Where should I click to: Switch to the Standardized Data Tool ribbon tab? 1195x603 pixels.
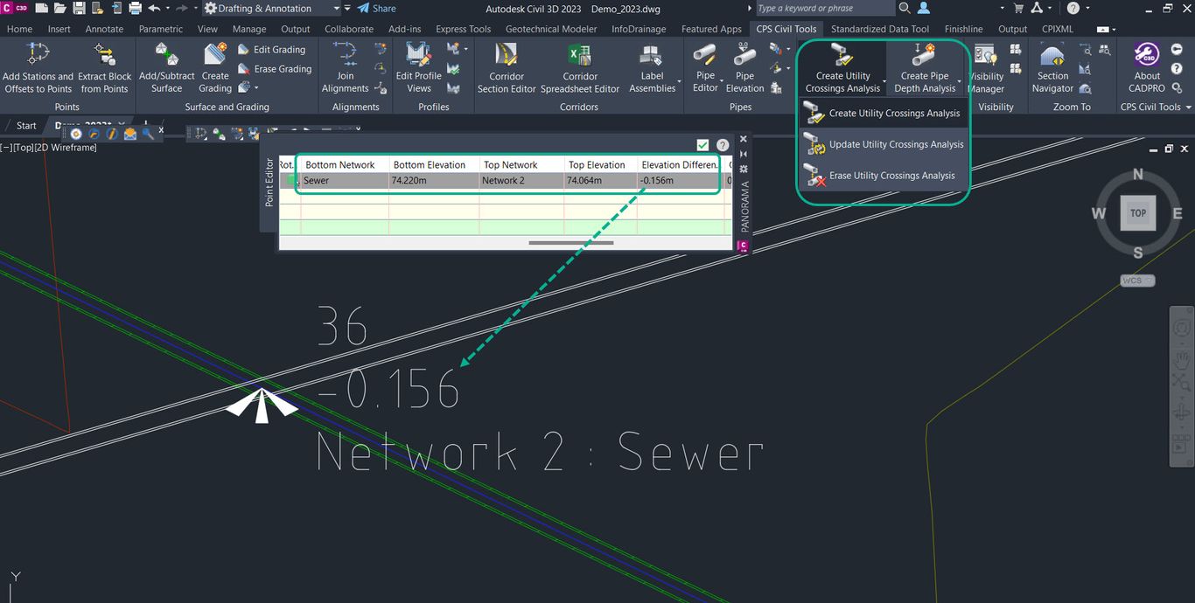pyautogui.click(x=880, y=28)
